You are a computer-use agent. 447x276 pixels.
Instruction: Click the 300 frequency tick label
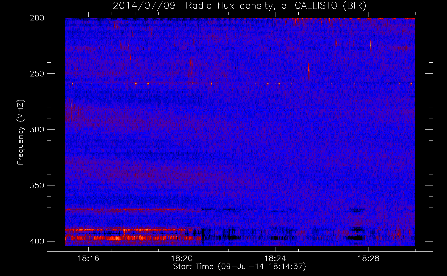(x=37, y=130)
